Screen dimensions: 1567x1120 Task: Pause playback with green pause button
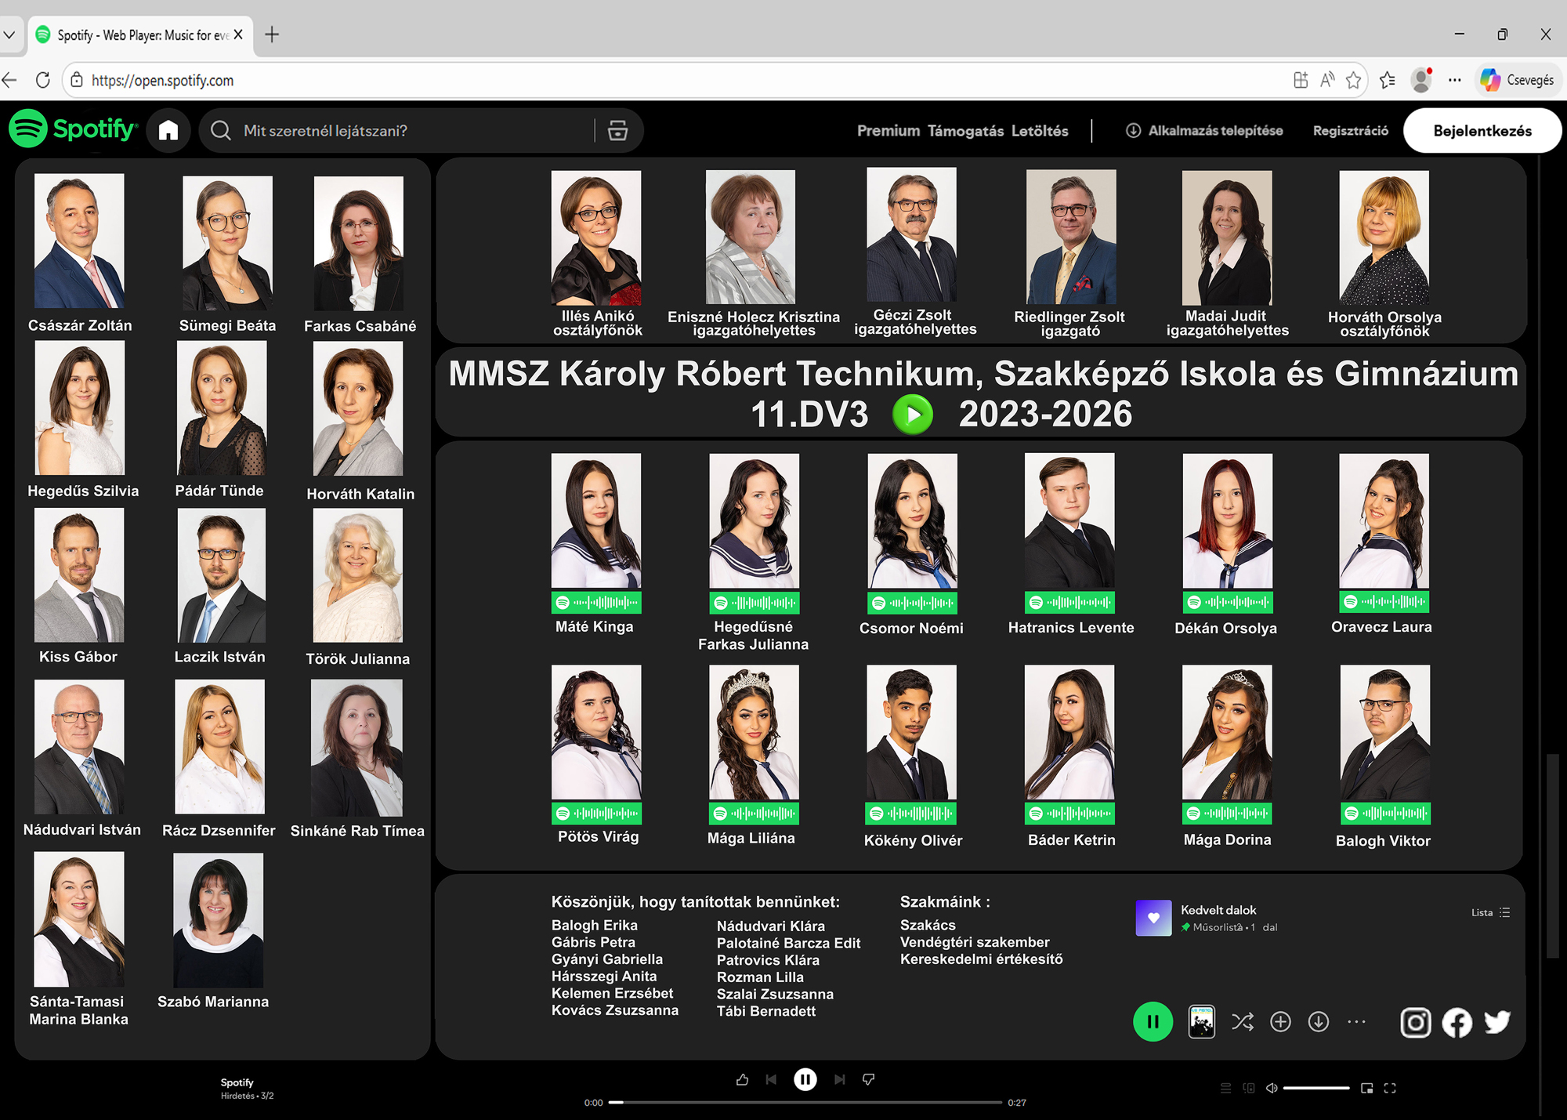click(x=1153, y=1022)
